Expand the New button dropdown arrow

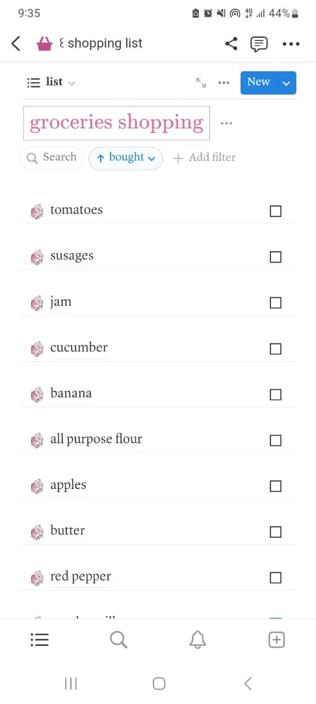pyautogui.click(x=287, y=83)
